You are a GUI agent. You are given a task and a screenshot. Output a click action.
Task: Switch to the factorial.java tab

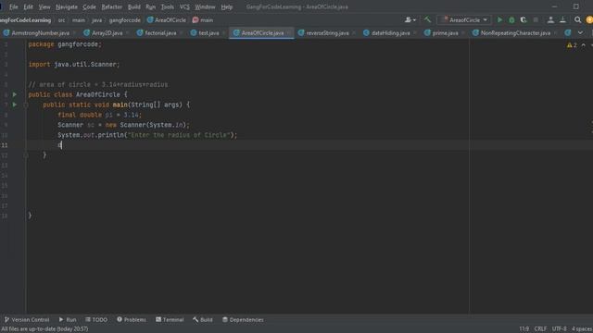[x=160, y=33]
